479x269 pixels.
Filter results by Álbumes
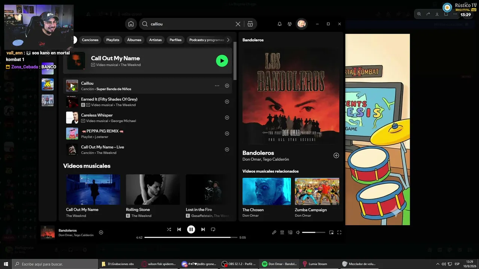pyautogui.click(x=134, y=40)
